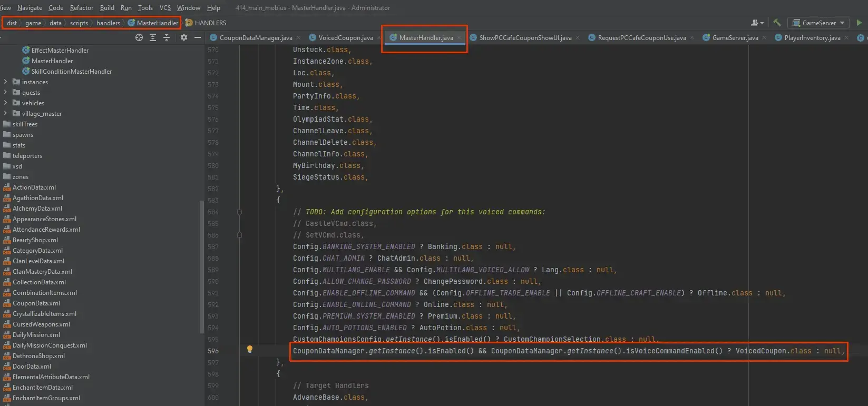Close the ShowPCCafeCouponShowUI.java tab
Image resolution: width=868 pixels, height=406 pixels.
coord(578,37)
